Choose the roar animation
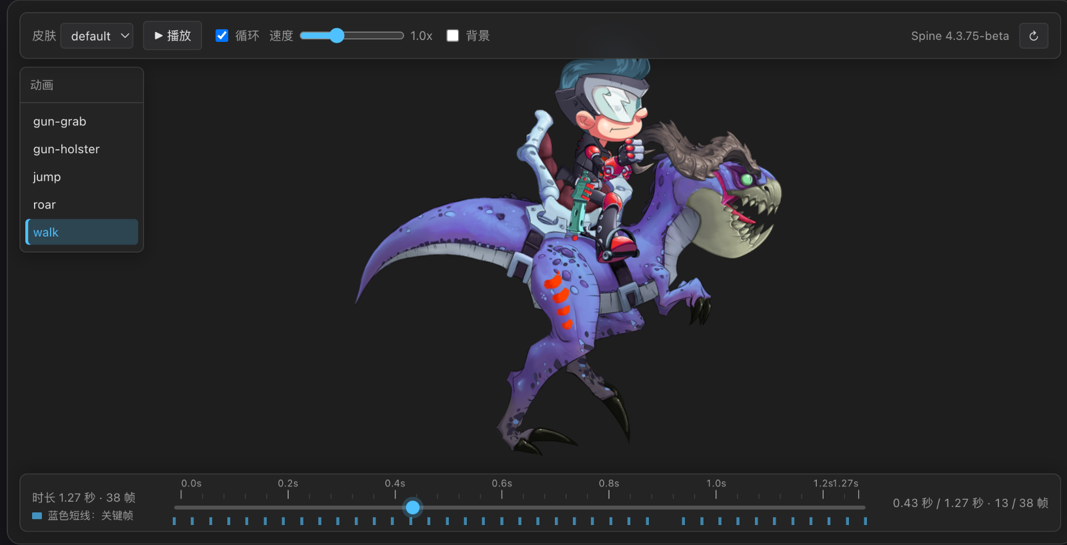The width and height of the screenshot is (1067, 545). [x=82, y=205]
